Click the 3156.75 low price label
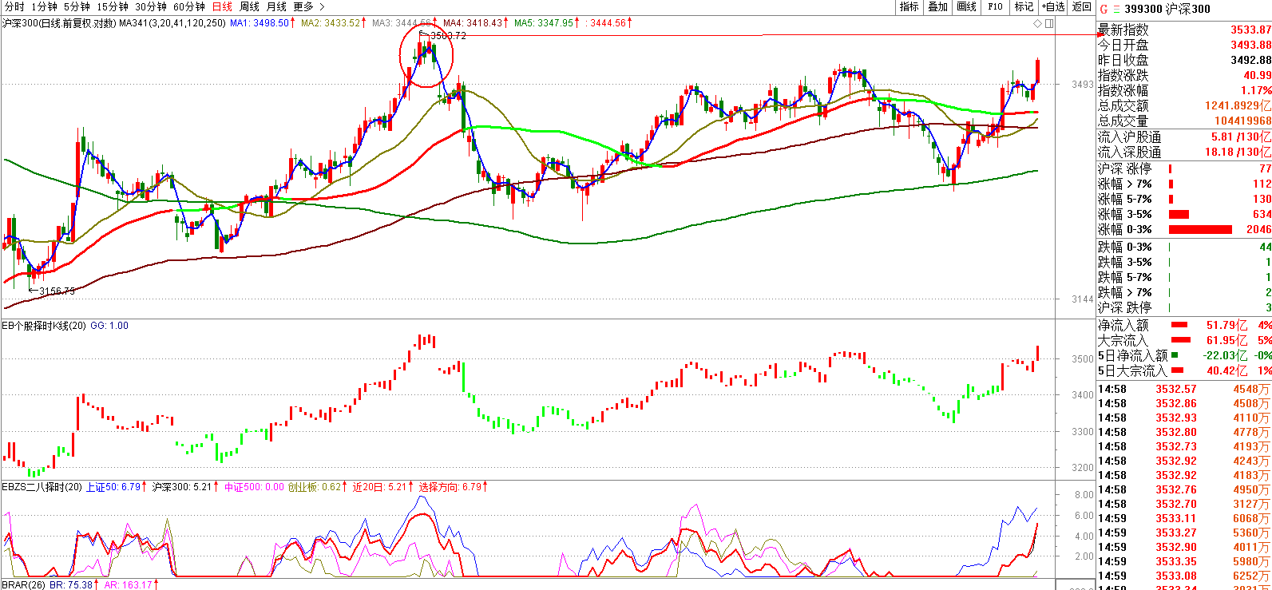This screenshot has height=590, width=1272. click(57, 291)
